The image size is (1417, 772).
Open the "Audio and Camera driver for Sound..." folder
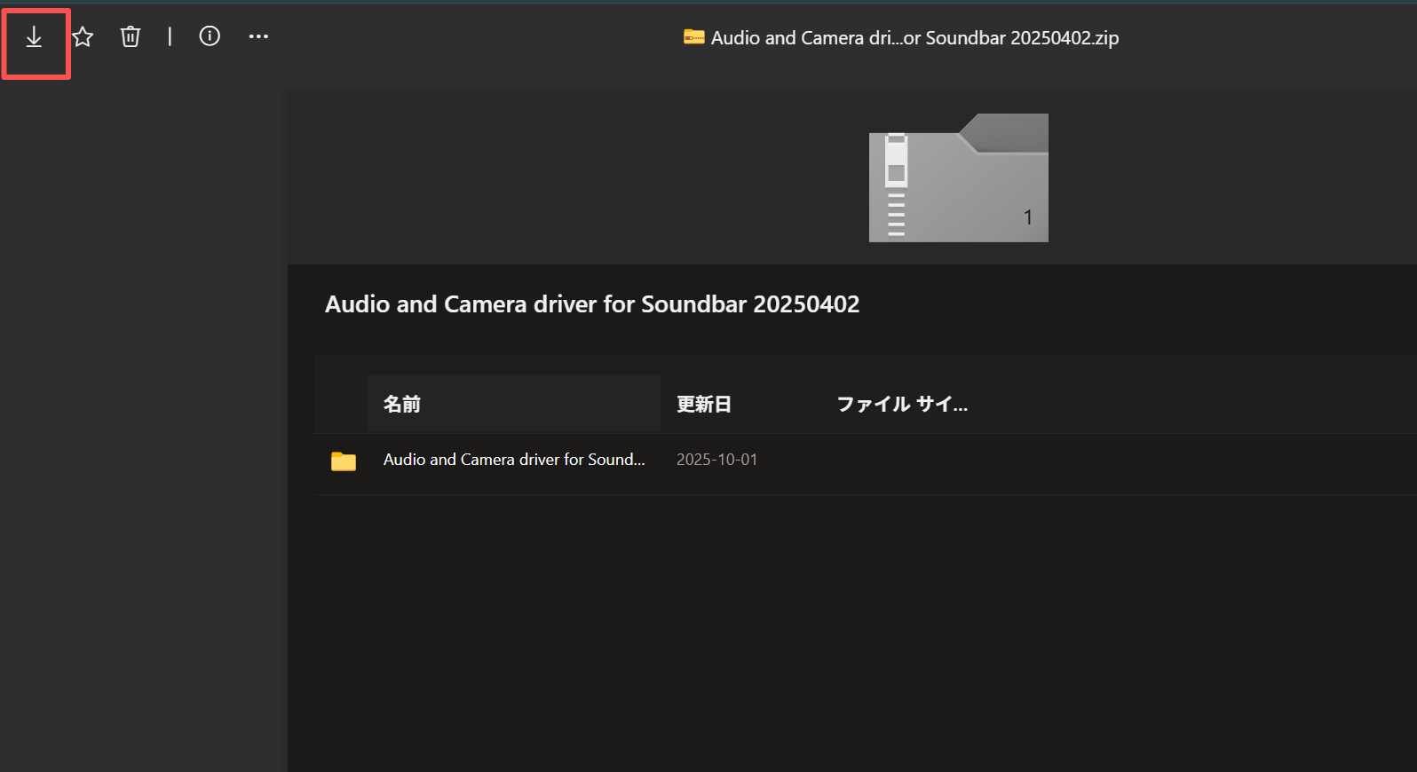coord(514,460)
